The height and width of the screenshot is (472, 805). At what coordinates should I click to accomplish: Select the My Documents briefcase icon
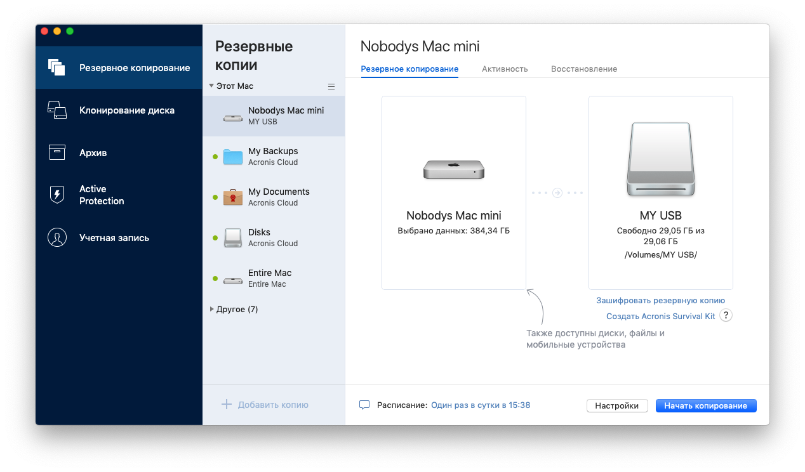click(233, 197)
